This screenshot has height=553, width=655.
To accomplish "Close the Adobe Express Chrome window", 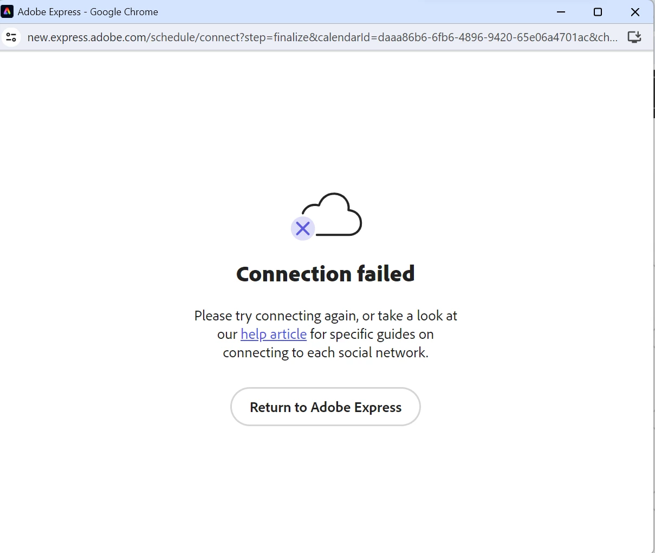I will 635,12.
